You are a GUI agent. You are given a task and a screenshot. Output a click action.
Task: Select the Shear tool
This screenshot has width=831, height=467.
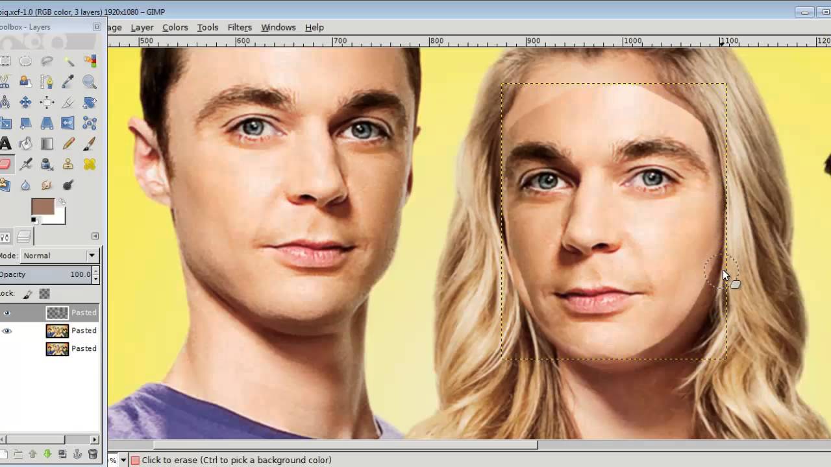tap(25, 123)
